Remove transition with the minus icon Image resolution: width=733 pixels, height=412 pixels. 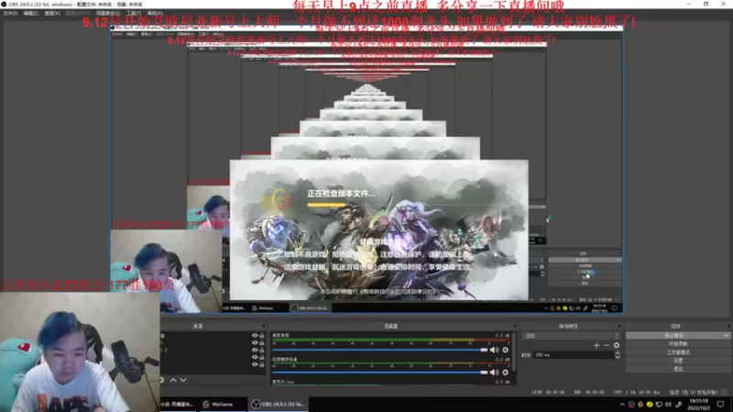pyautogui.click(x=607, y=345)
